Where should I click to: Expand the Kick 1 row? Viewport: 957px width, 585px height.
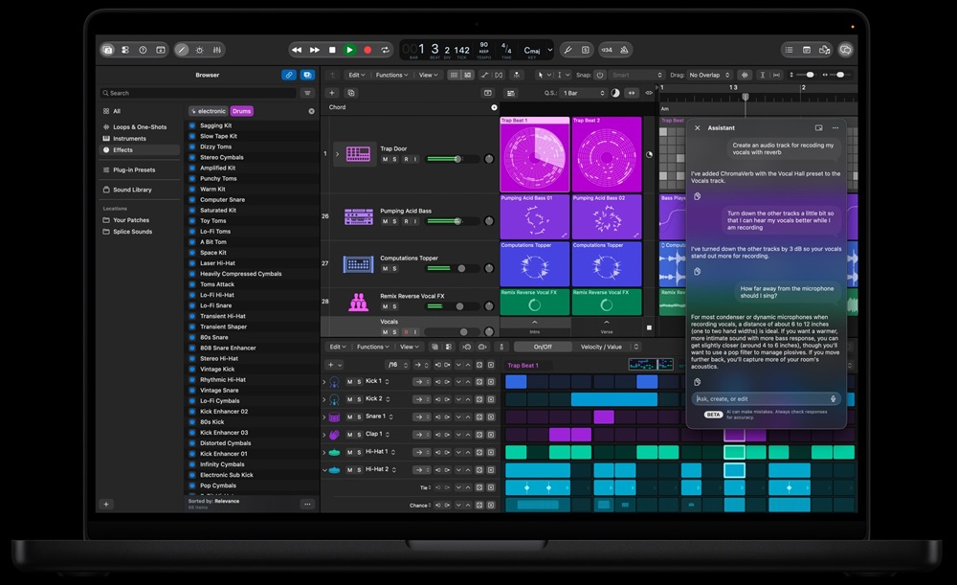[x=324, y=382]
